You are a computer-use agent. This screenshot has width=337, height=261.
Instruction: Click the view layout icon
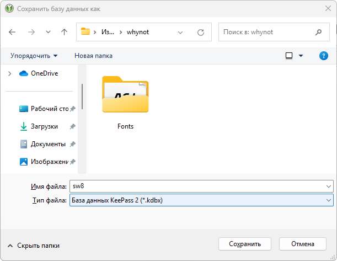coord(289,56)
